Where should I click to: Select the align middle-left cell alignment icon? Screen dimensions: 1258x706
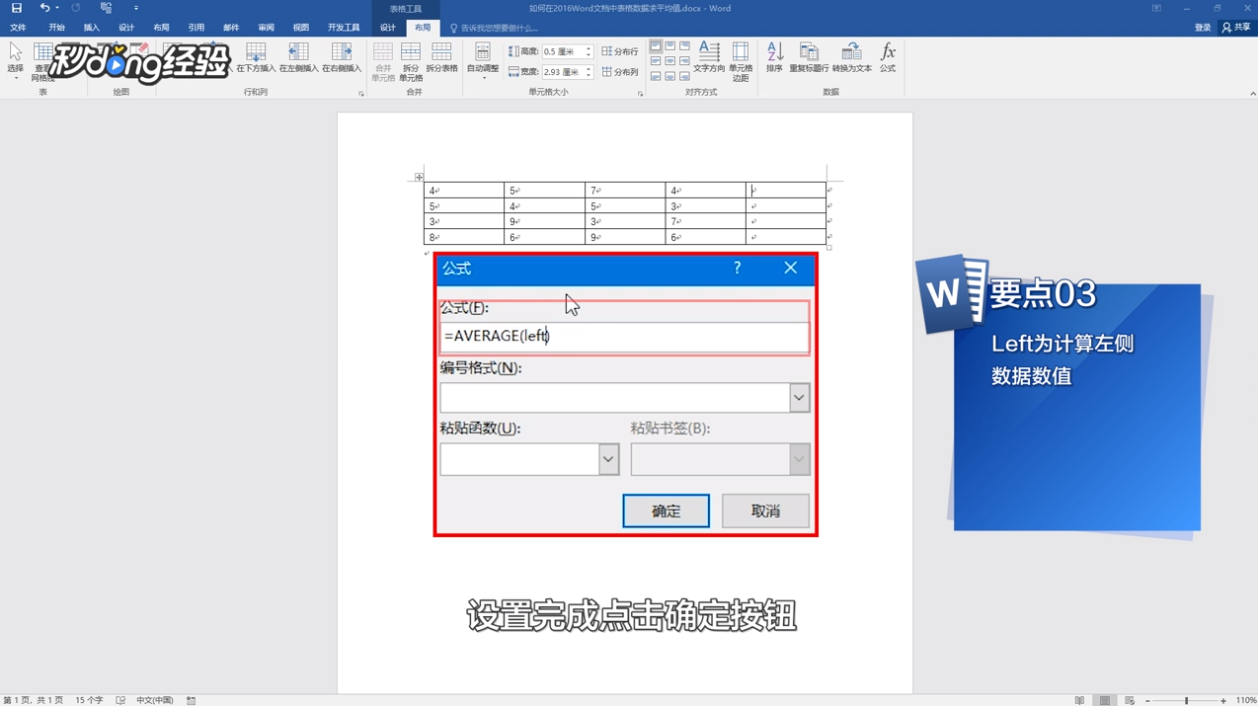click(x=656, y=61)
